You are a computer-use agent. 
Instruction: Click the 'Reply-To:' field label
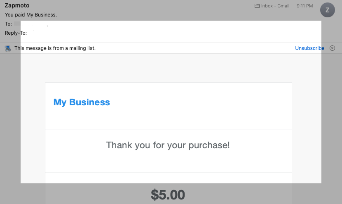tap(16, 33)
